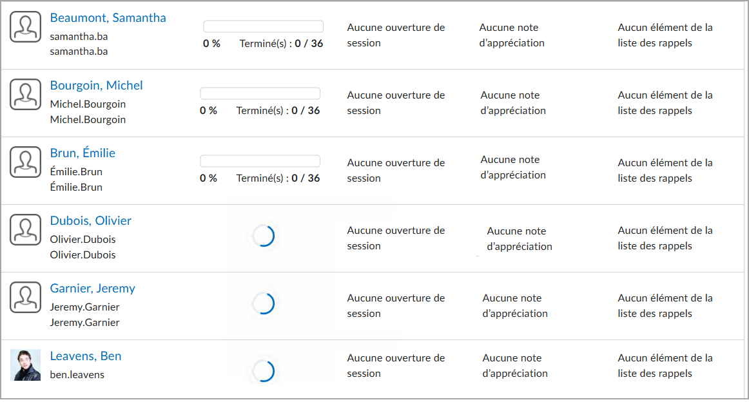Click Michel Bourgoin's avatar placeholder icon

pyautogui.click(x=25, y=94)
